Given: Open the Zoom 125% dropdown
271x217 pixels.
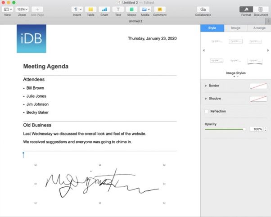Looking at the screenshot, I should tap(22, 9).
